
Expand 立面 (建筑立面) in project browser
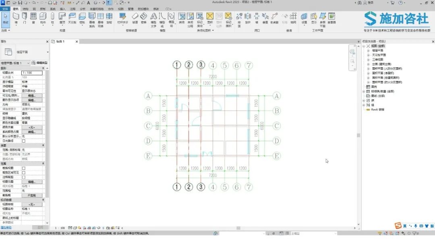pyautogui.click(x=369, y=64)
